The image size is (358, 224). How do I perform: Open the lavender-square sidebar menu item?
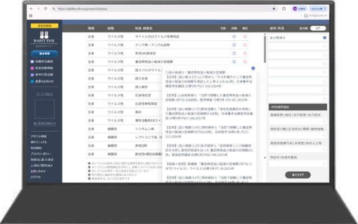coord(42,62)
